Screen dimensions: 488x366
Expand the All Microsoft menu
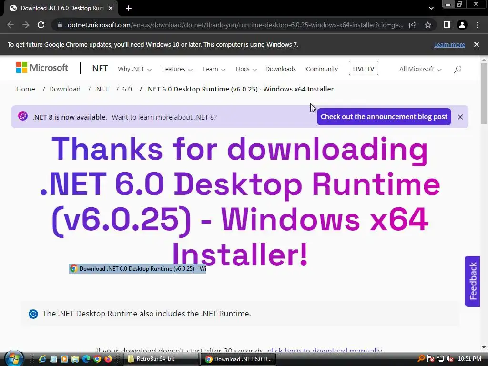(x=420, y=69)
